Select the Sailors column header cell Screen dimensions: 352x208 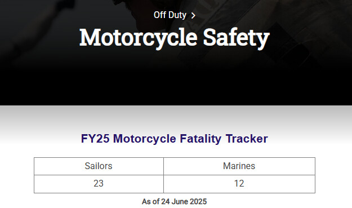[99, 166]
